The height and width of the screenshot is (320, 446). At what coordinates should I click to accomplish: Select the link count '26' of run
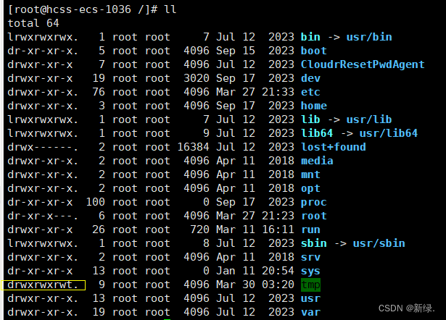pyautogui.click(x=99, y=230)
